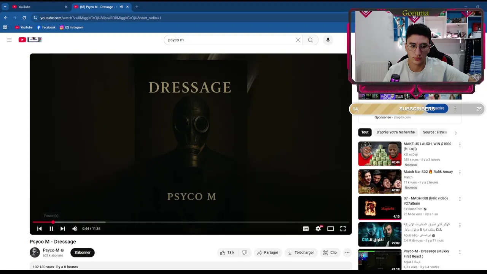Go forward in browser history
The height and width of the screenshot is (274, 487).
pyautogui.click(x=15, y=18)
